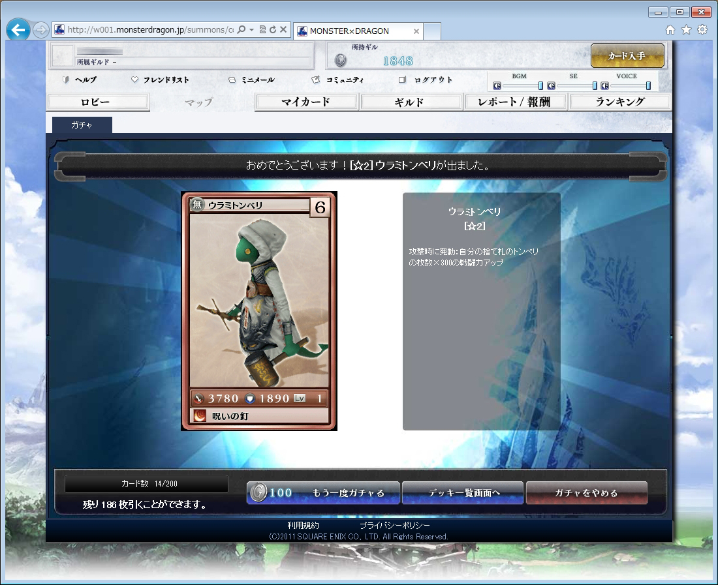This screenshot has height=585, width=718.
Task: Open the レポート / 報酬 menu
Action: (515, 102)
